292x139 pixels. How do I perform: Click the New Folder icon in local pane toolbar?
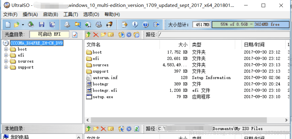click(x=96, y=128)
